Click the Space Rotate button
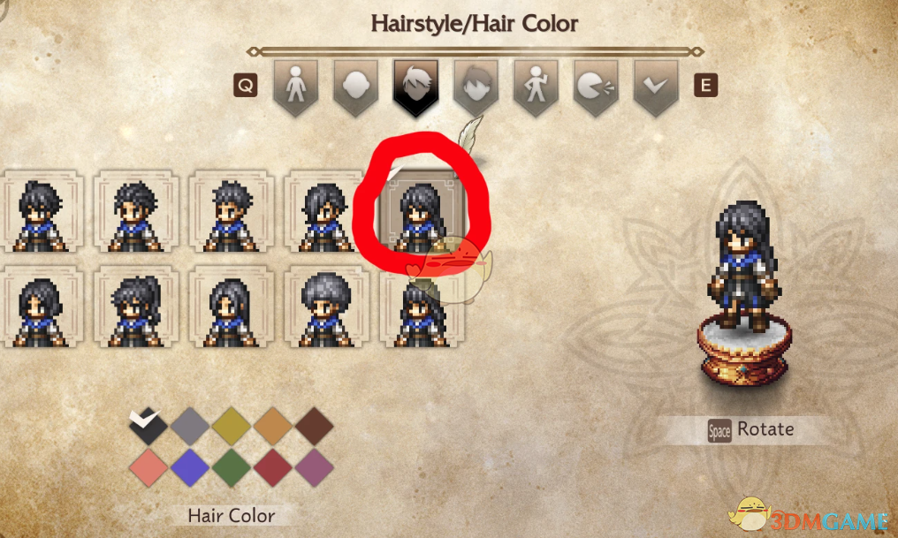This screenshot has width=898, height=538. pos(750,429)
